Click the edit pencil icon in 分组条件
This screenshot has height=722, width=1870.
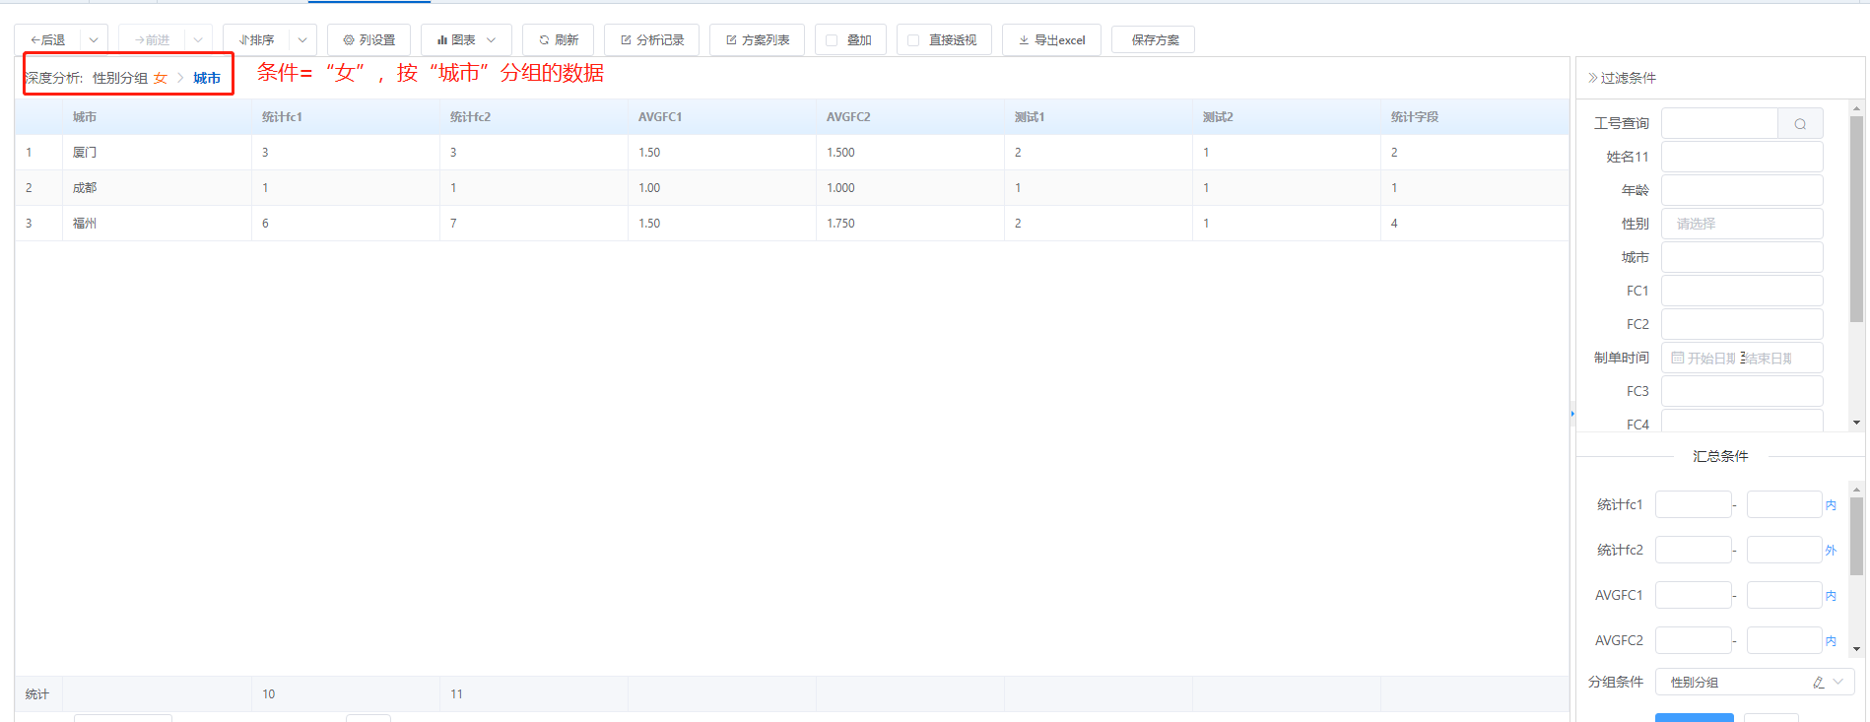point(1818,683)
